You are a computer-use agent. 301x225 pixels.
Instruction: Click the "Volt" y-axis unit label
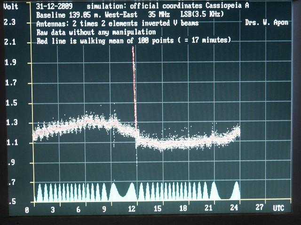(x=11, y=7)
